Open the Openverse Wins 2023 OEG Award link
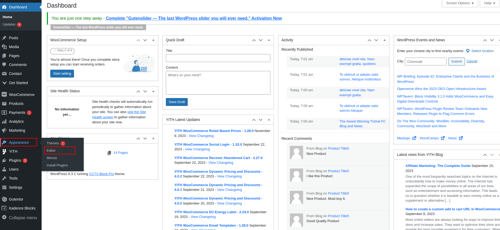 click(442, 89)
